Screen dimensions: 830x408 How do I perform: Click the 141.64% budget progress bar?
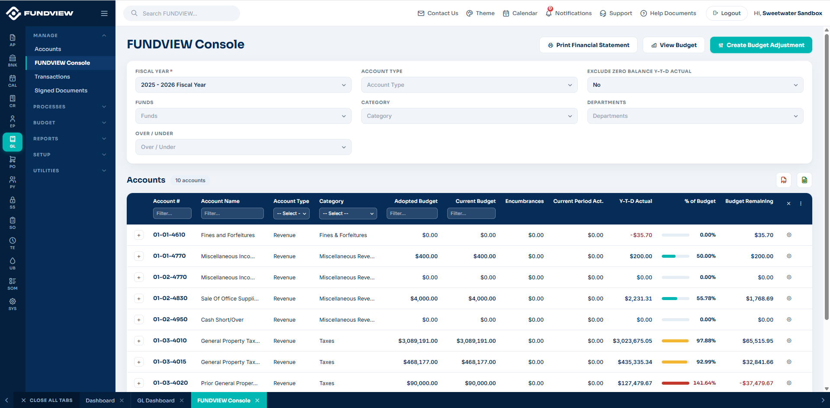pos(675,383)
